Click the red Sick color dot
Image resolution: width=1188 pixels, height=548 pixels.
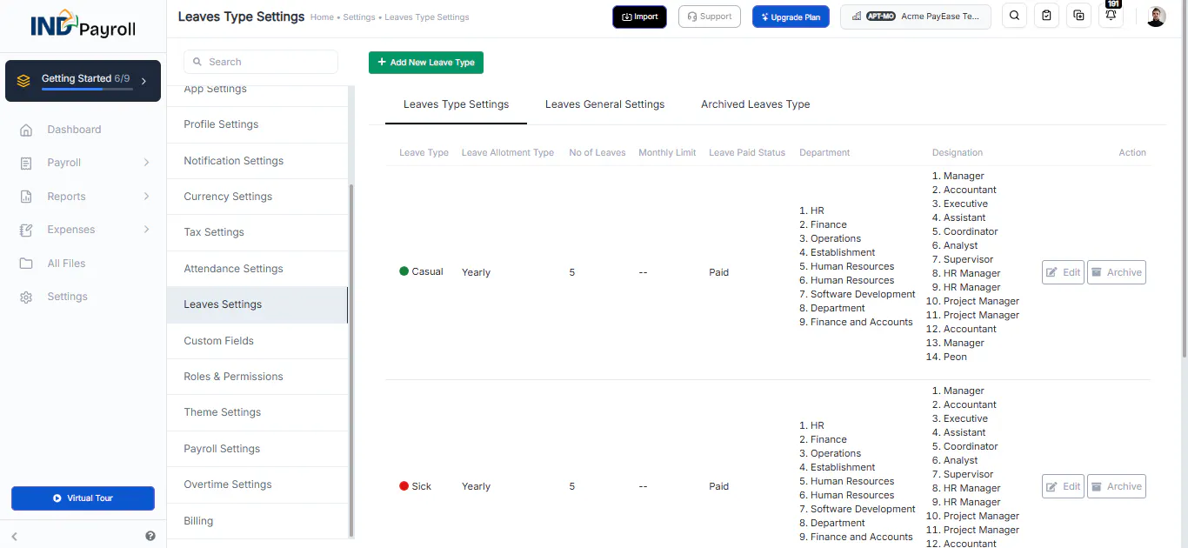[x=404, y=486]
